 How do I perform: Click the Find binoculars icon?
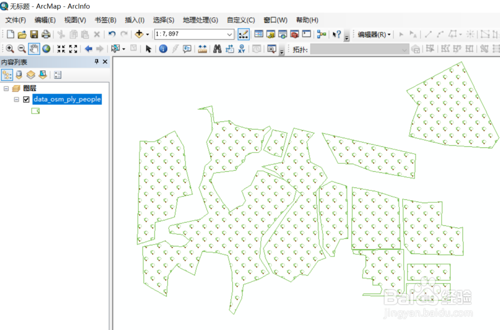pyautogui.click(x=217, y=49)
